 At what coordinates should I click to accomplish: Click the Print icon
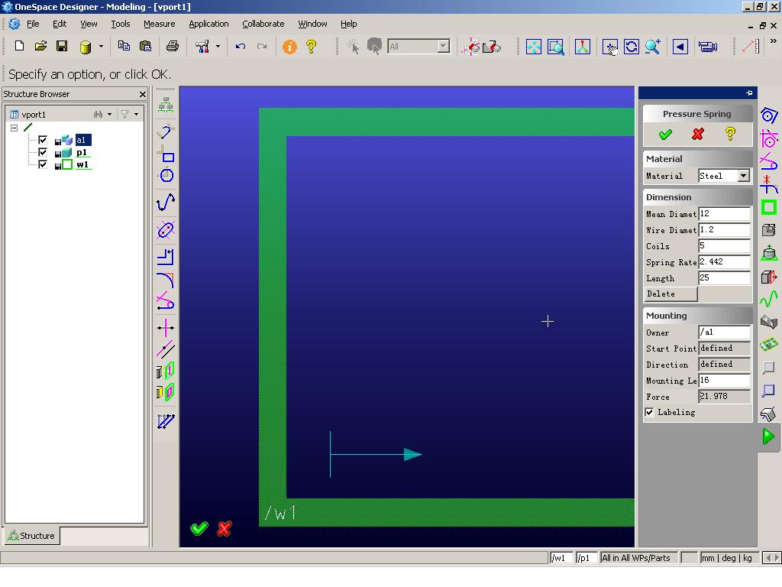[x=173, y=47]
